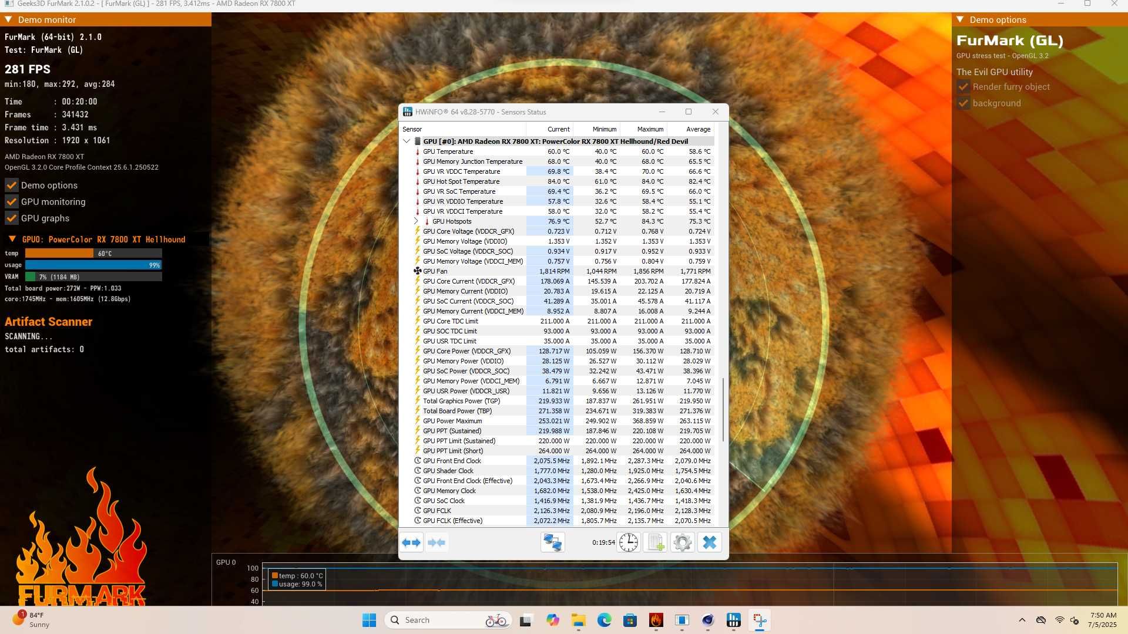Switch to FurMark via its taskbar flame icon
This screenshot has width=1128, height=634.
click(x=656, y=620)
